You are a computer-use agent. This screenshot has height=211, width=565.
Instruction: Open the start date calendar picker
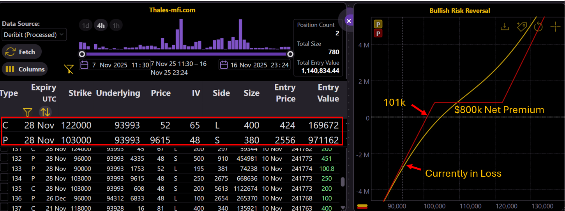pyautogui.click(x=85, y=65)
